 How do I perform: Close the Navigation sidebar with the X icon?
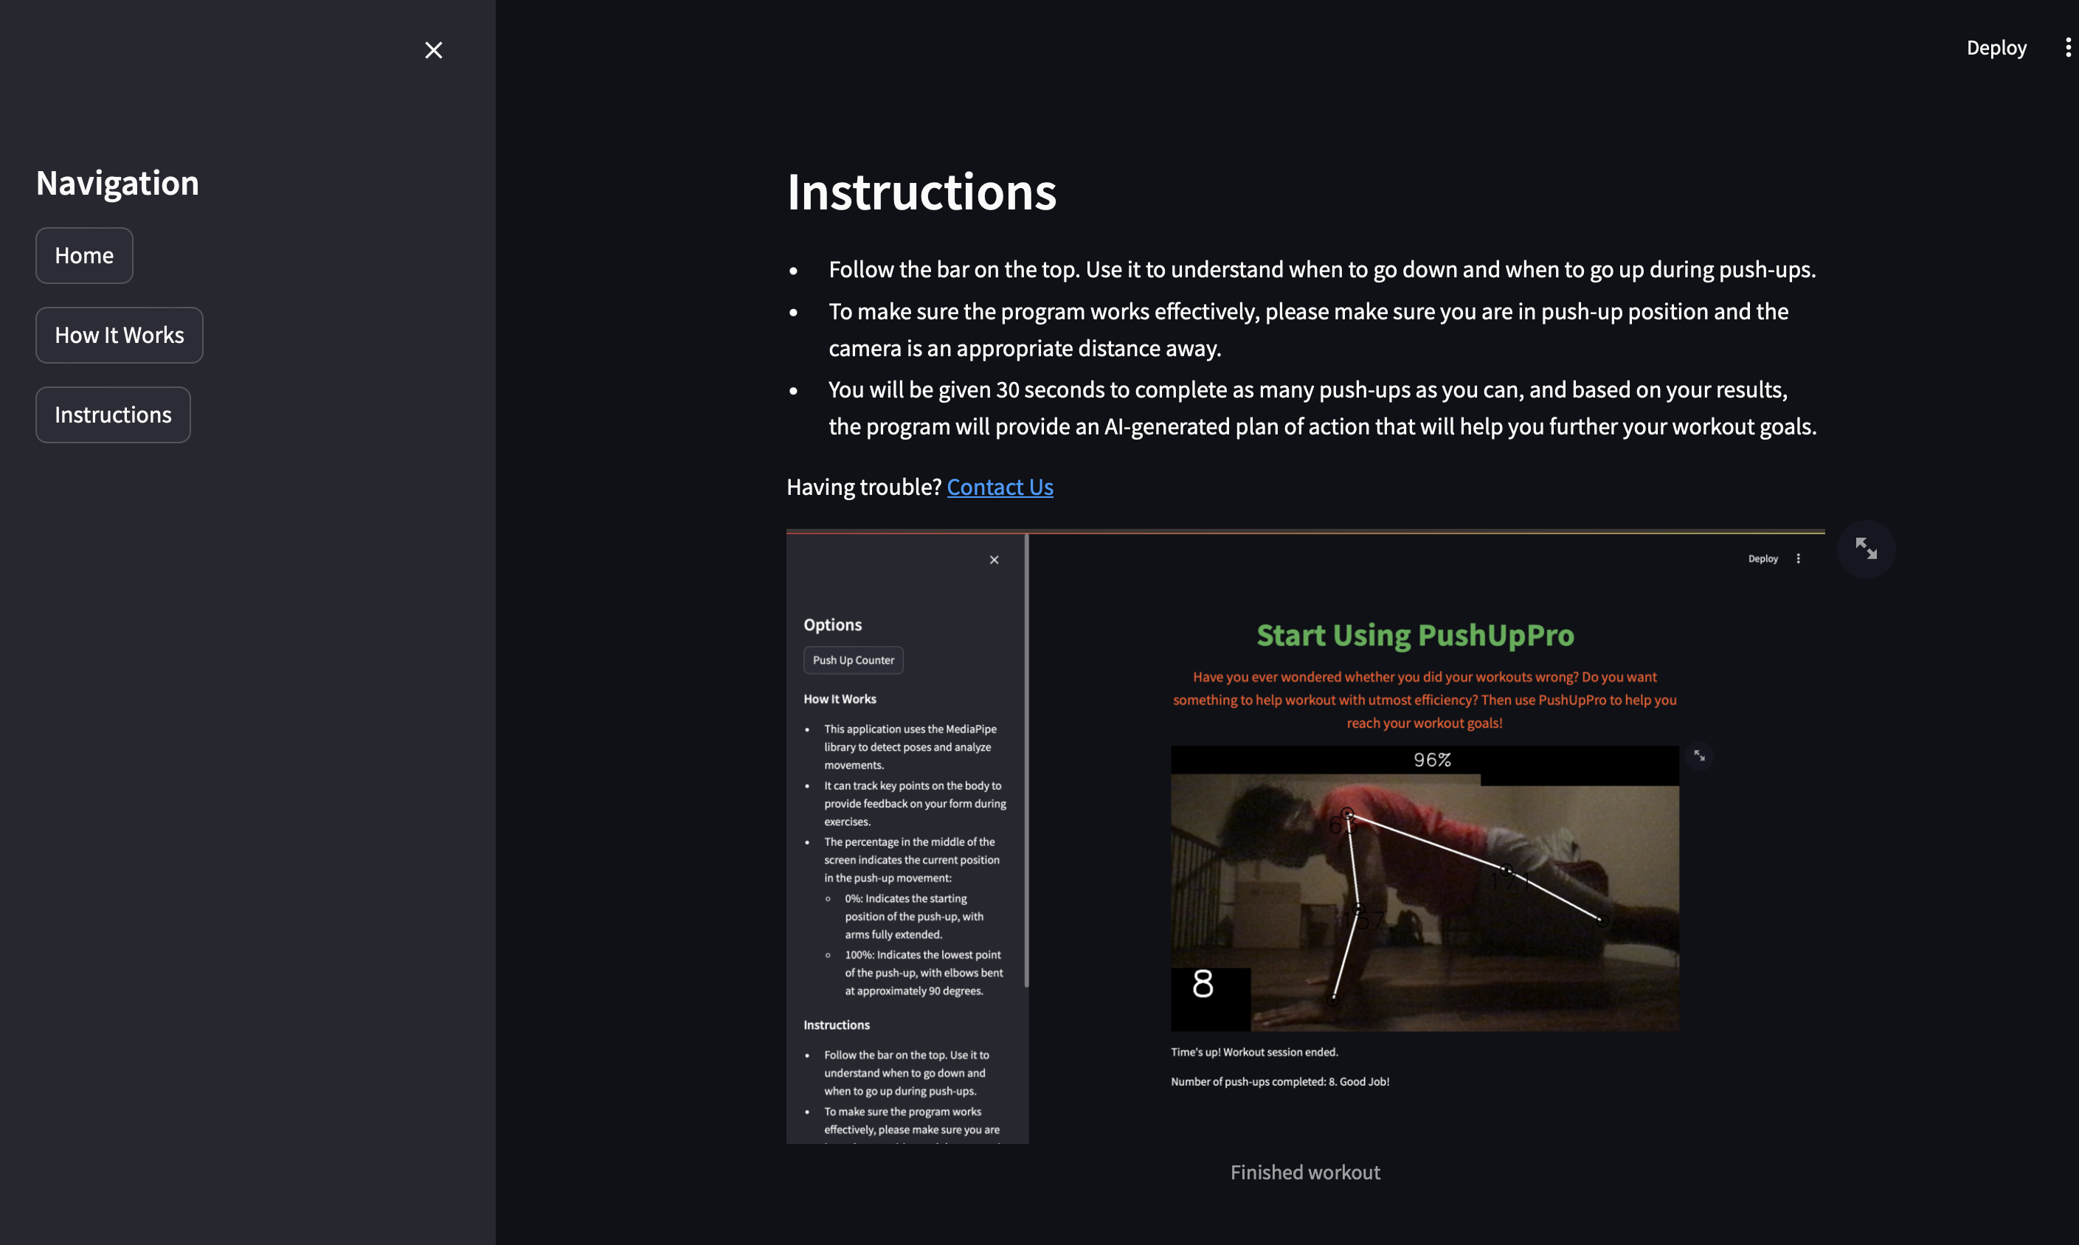tap(433, 50)
